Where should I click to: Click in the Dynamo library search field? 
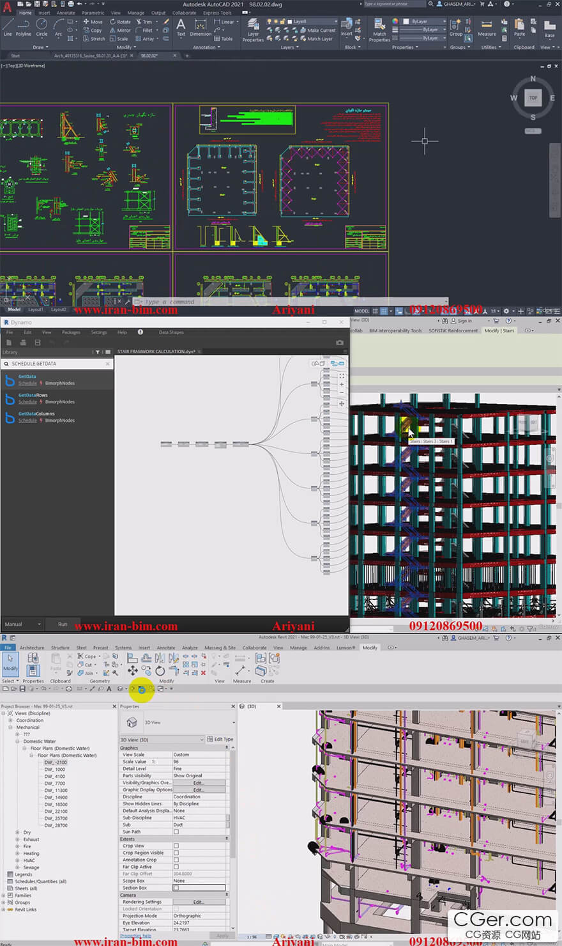56,364
